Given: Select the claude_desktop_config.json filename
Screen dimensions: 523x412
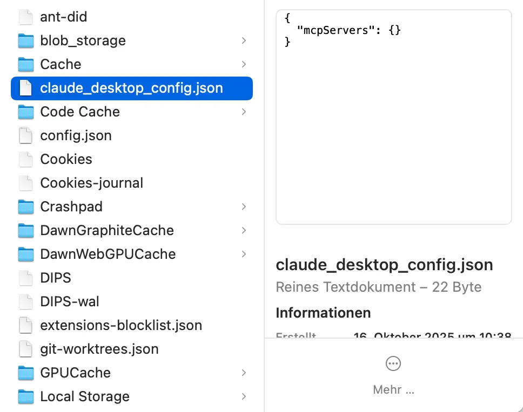Looking at the screenshot, I should (131, 88).
